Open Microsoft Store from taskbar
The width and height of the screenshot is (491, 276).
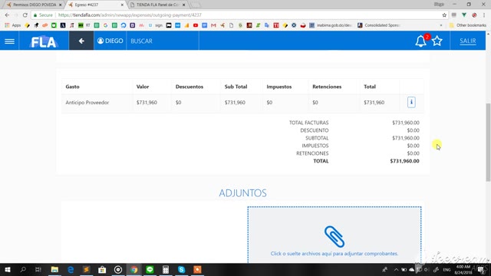102,269
